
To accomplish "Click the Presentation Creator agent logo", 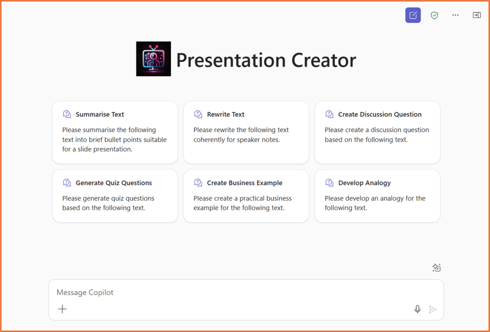I will click(153, 59).
